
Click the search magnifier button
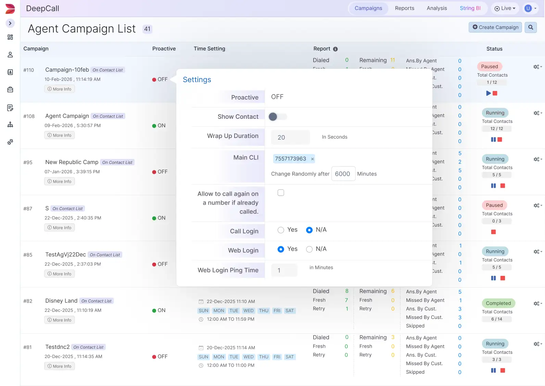point(531,27)
